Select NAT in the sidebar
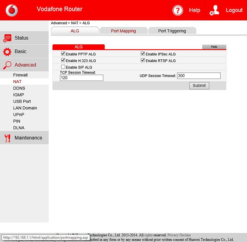 tap(17, 82)
